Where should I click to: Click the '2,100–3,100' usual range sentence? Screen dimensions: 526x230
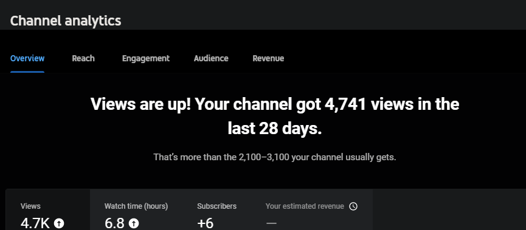click(275, 157)
